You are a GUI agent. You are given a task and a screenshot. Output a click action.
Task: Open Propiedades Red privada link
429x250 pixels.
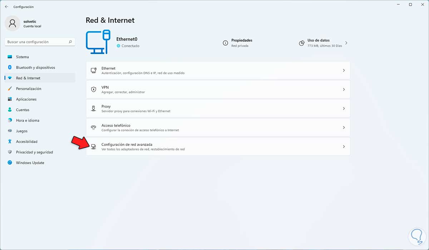[238, 43]
